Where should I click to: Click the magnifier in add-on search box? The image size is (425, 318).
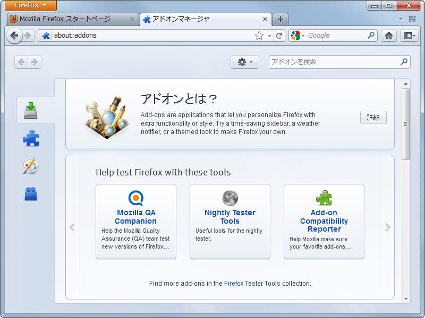[404, 62]
